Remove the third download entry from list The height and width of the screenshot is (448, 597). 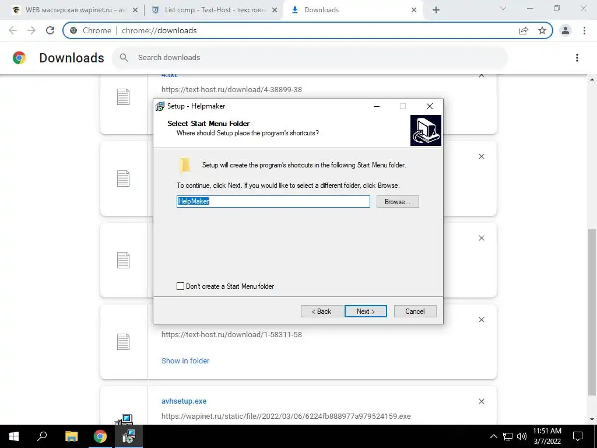tap(481, 238)
